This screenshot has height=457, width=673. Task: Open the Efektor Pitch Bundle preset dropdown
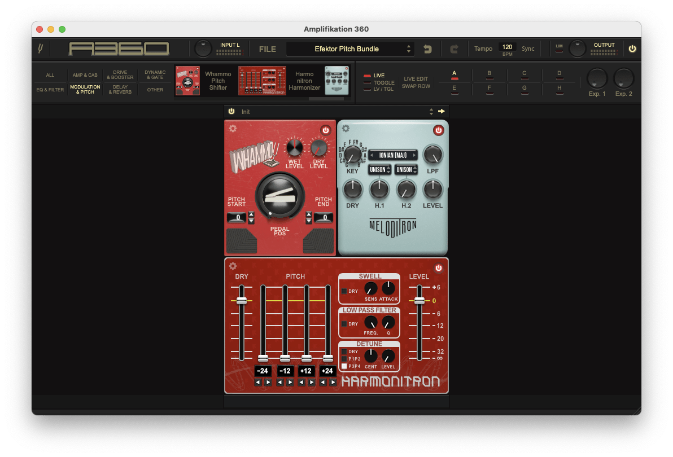click(x=350, y=49)
